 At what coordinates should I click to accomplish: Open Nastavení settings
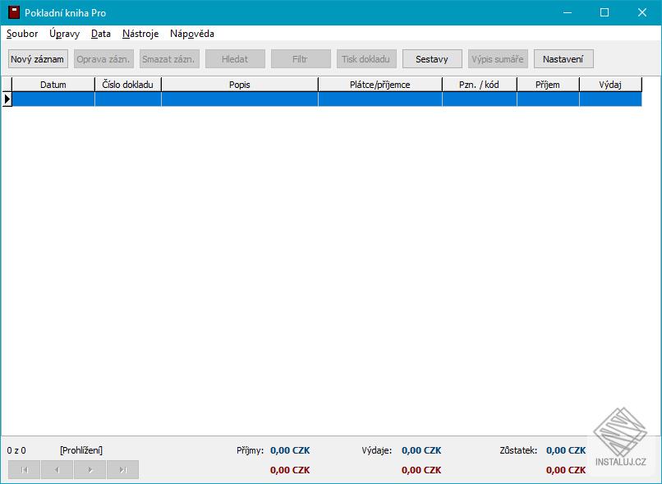point(563,59)
